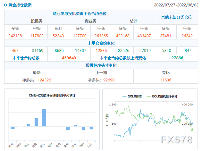Select change value -14307
Viewport: 202px width, 151px height.
tap(80, 51)
